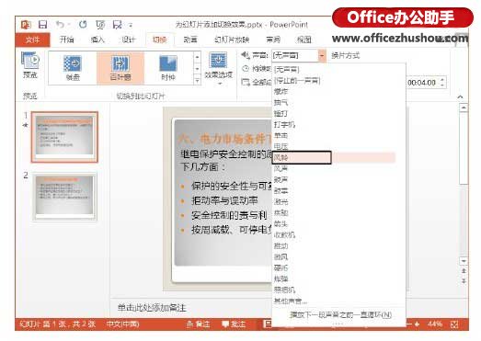
Task: Click the 预览 (Preview) transition button
Action: tap(30, 65)
